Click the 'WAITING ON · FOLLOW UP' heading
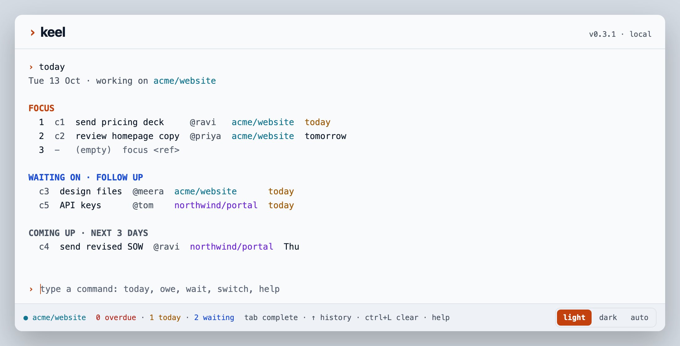The width and height of the screenshot is (680, 346). pos(86,177)
